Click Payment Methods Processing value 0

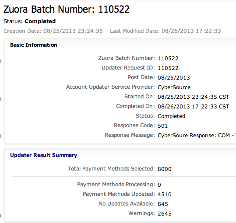159,185
